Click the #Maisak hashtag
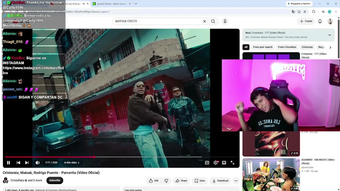 [x=40, y=190]
